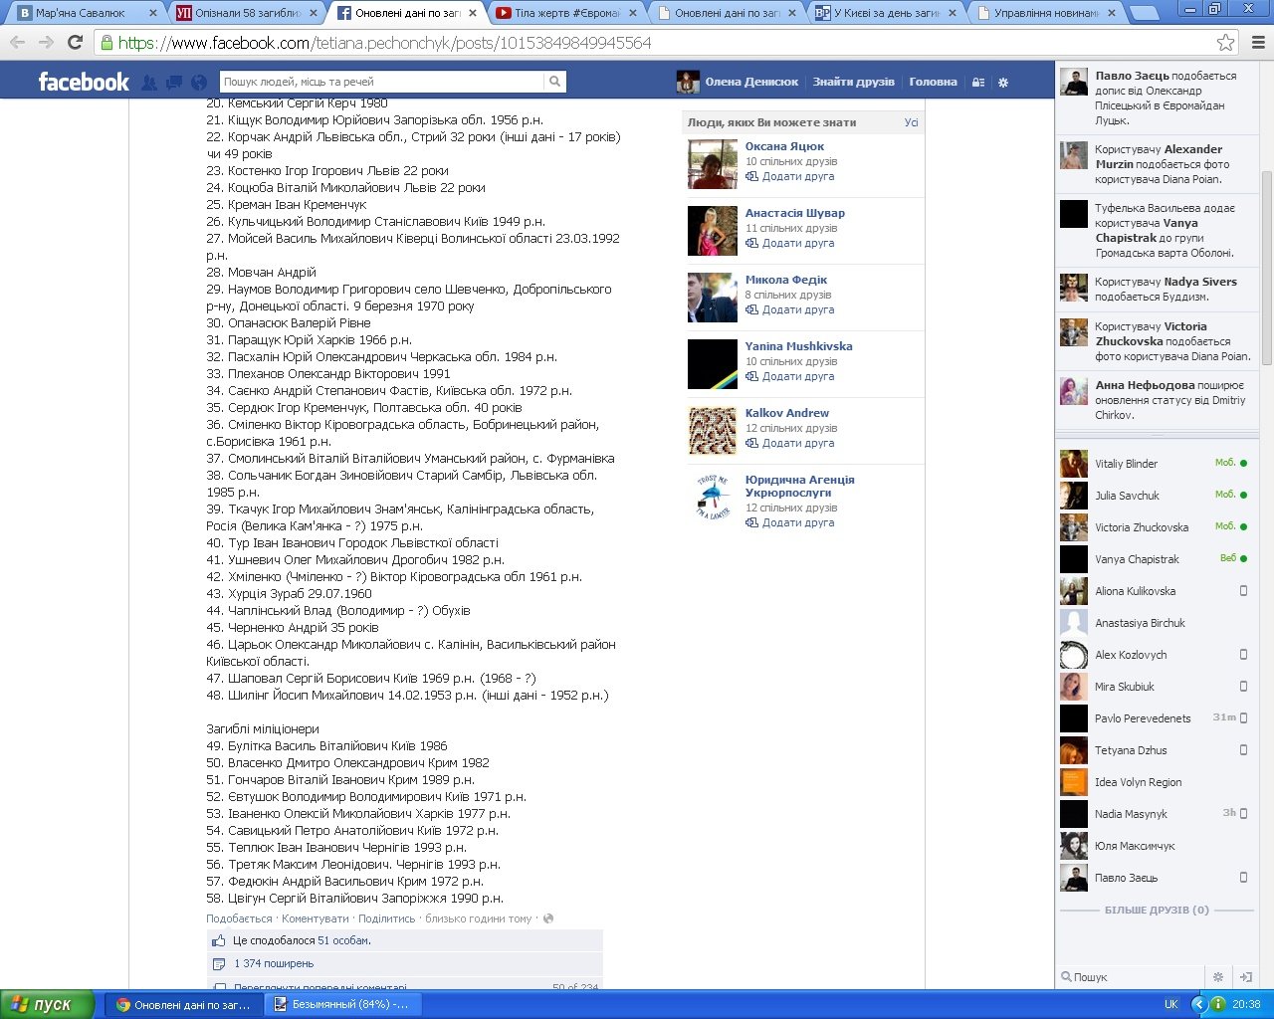Screen dimensions: 1274x1019
Task: Switch to the 'Опізнали 58 загиблих' tab
Action: click(x=244, y=13)
